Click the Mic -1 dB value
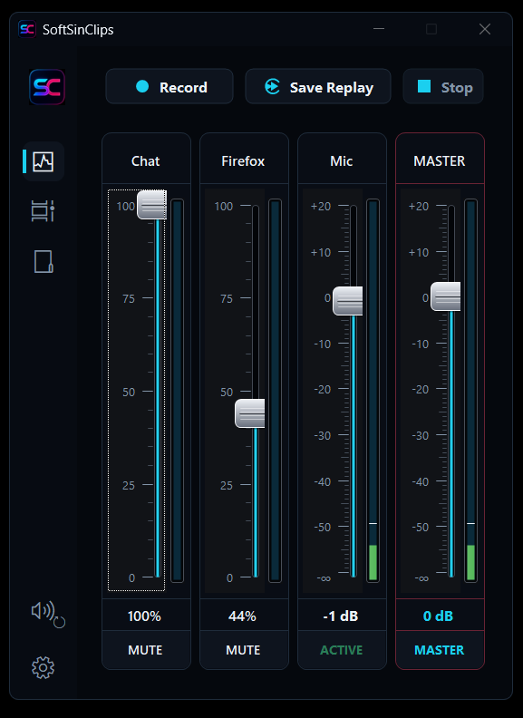523x718 pixels. tap(341, 616)
